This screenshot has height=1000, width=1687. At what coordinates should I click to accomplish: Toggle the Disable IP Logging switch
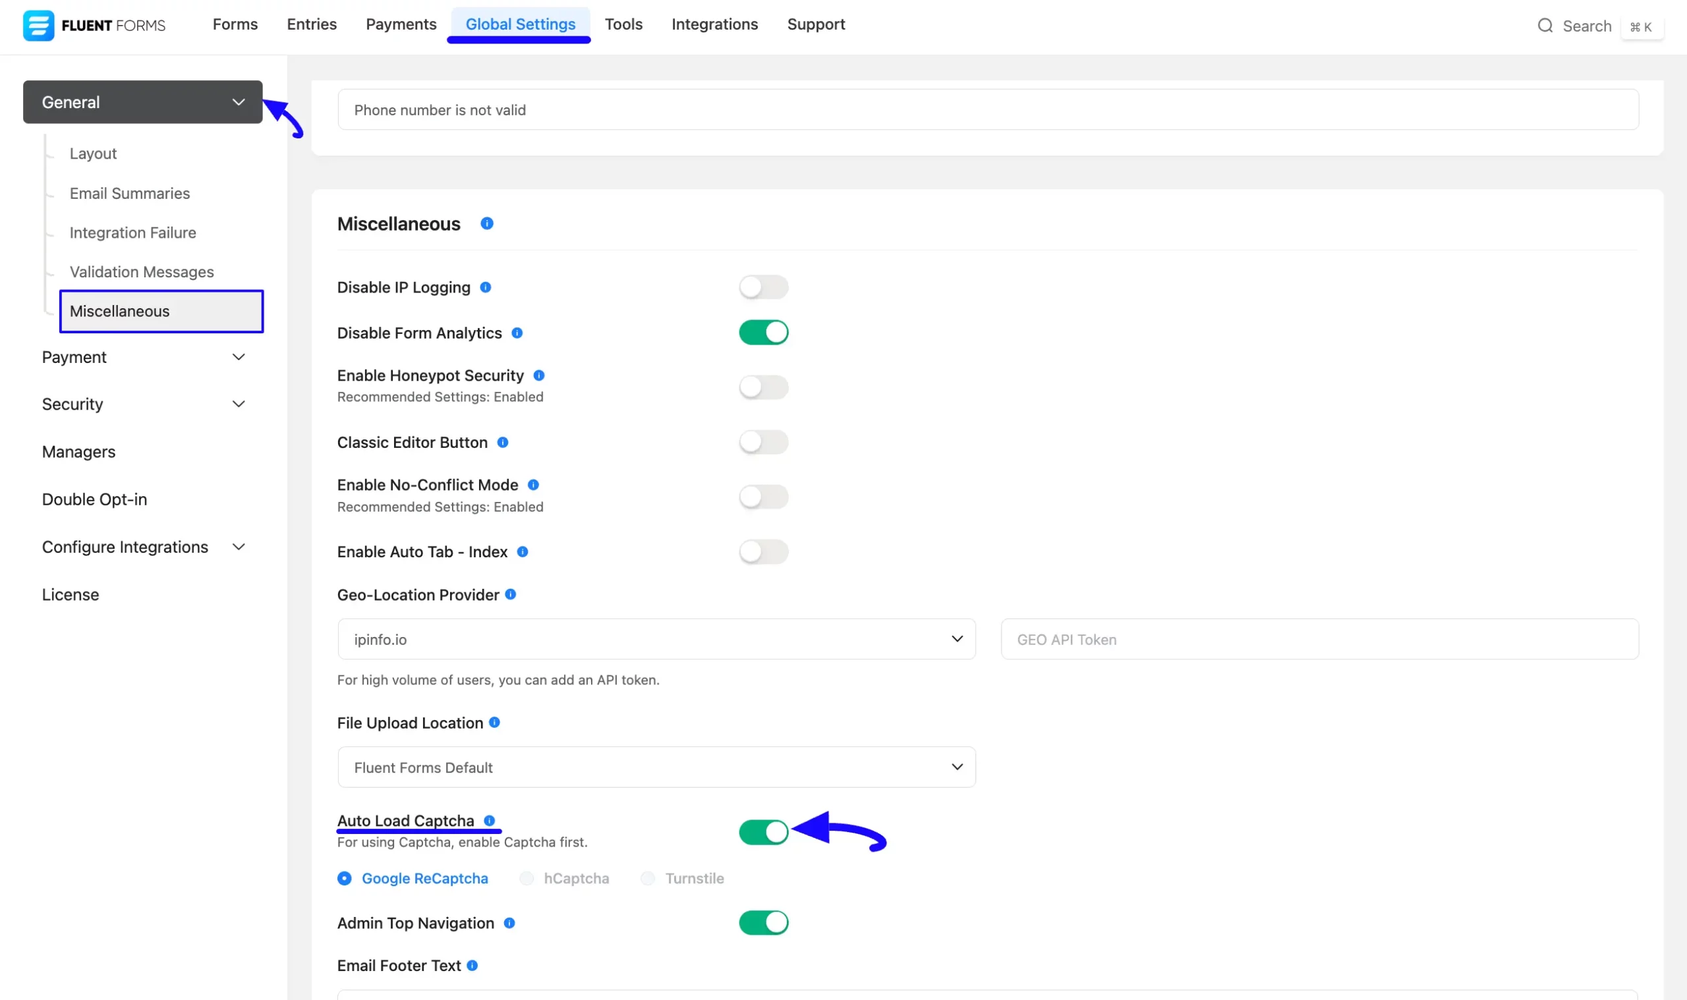coord(764,288)
